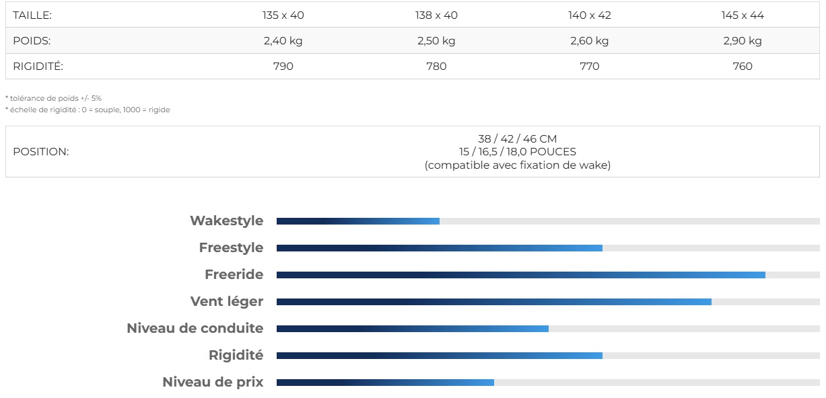Click the Niveau de prix bar
The width and height of the screenshot is (826, 398).
tap(547, 383)
